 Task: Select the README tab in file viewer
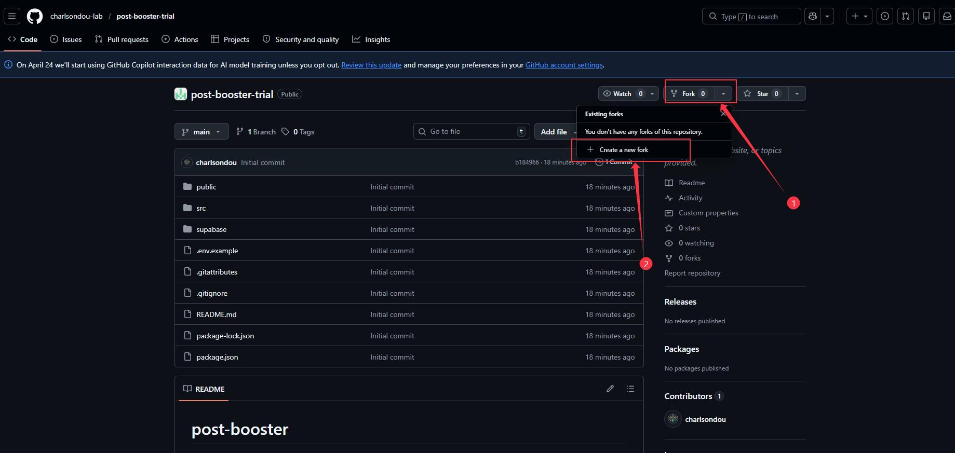[204, 389]
